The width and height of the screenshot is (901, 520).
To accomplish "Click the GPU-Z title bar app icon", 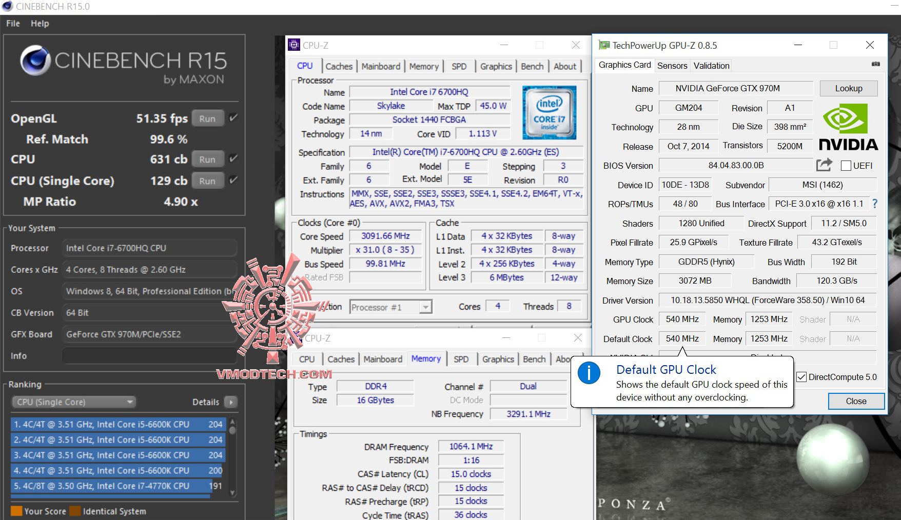I will 604,45.
